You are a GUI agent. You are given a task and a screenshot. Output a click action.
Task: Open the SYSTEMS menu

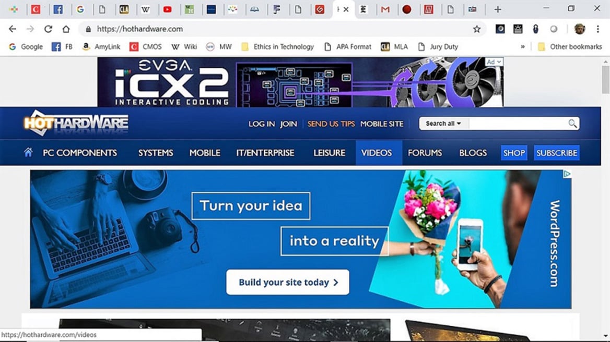[x=156, y=153]
